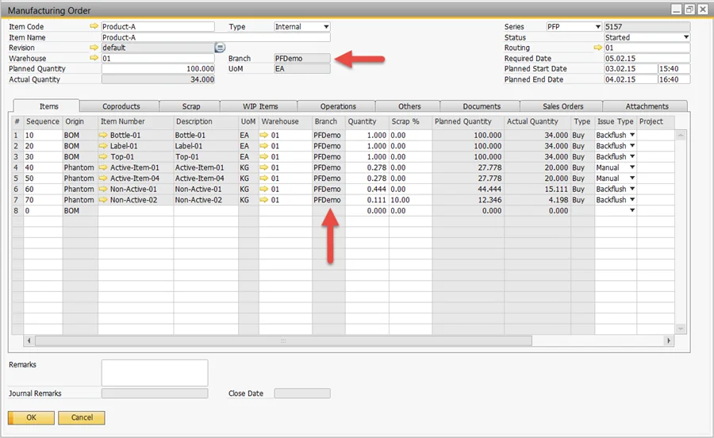Click into the Remarks text box
The width and height of the screenshot is (714, 438).
(155, 373)
